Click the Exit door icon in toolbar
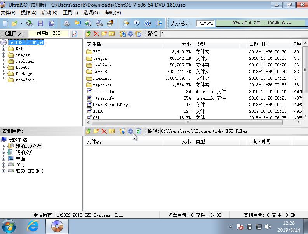This screenshot has height=234, width=308. click(x=158, y=23)
